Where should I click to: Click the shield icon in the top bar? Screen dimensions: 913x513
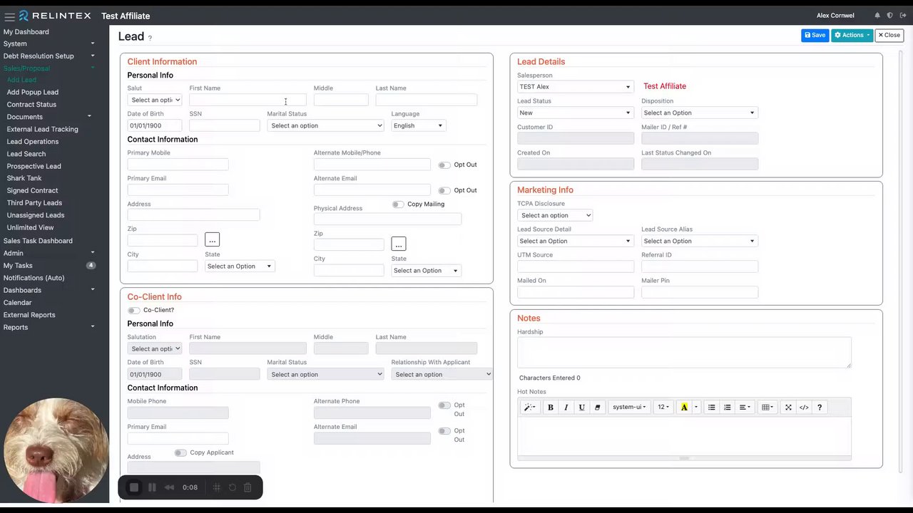[889, 16]
